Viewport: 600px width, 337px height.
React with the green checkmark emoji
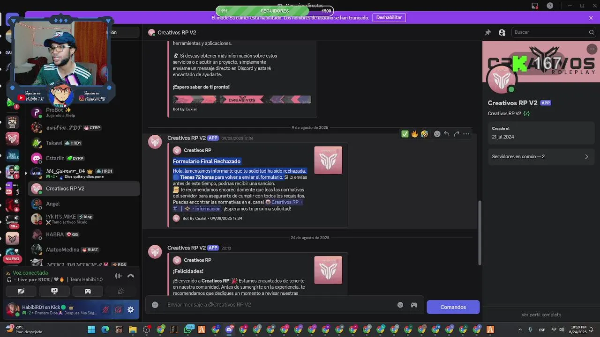click(x=405, y=134)
